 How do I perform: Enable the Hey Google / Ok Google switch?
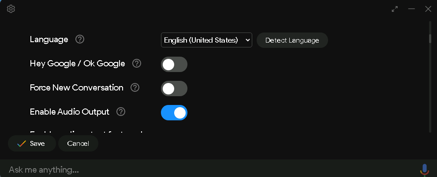(x=174, y=65)
